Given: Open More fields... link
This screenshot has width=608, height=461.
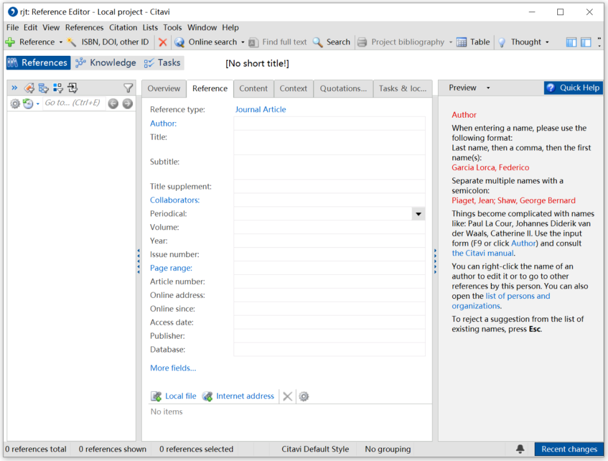Looking at the screenshot, I should point(173,368).
